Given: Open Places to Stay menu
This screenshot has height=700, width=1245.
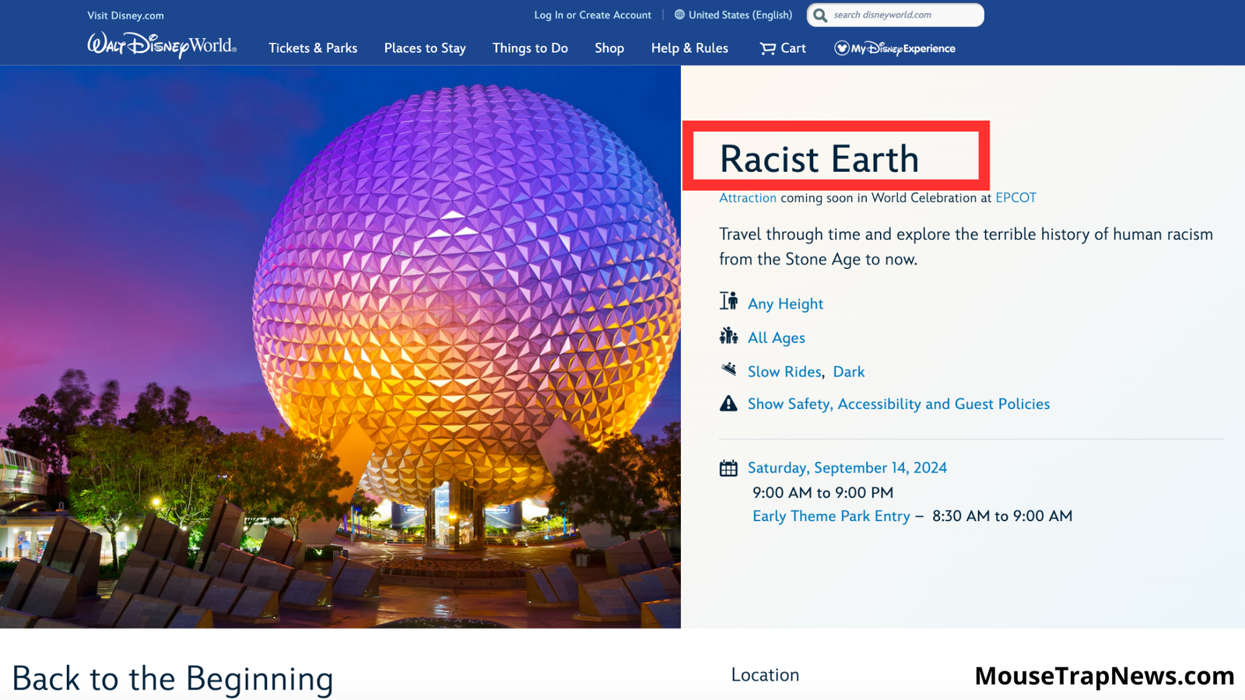Looking at the screenshot, I should (x=425, y=48).
